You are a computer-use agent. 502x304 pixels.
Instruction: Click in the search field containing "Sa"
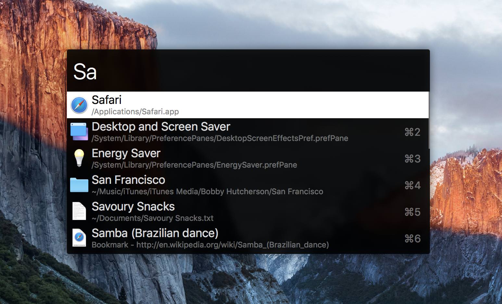point(248,71)
